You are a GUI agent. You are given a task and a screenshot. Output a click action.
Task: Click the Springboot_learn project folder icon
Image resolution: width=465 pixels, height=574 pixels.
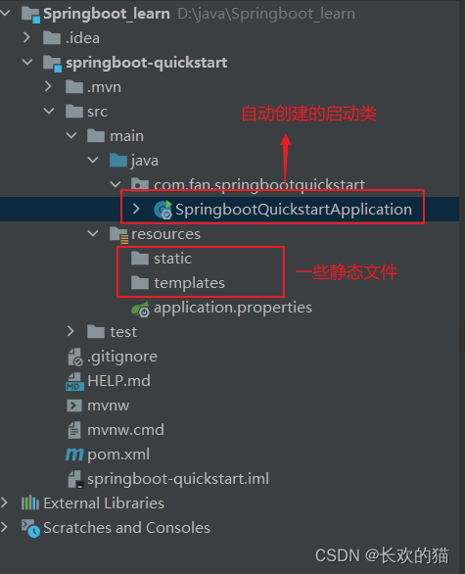30,15
